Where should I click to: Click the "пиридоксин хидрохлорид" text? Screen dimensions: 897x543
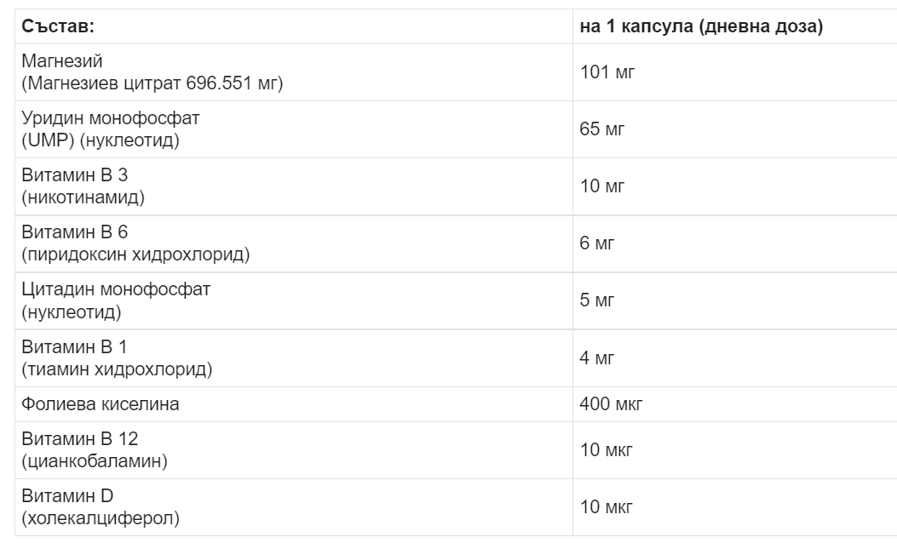135,254
